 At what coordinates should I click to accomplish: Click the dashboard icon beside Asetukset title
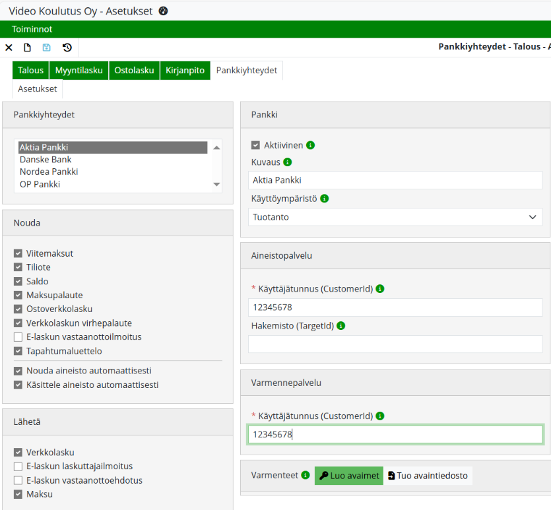click(x=164, y=11)
